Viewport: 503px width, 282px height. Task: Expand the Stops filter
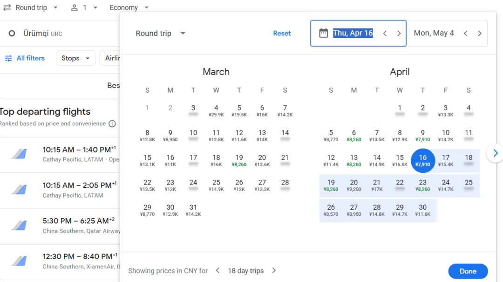(x=75, y=58)
